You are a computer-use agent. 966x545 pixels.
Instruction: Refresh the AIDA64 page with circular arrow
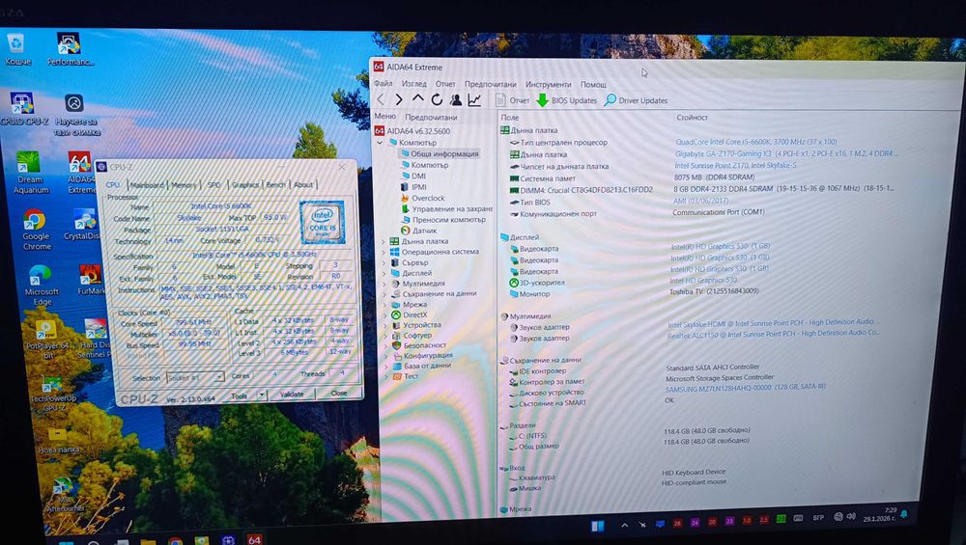pyautogui.click(x=437, y=99)
